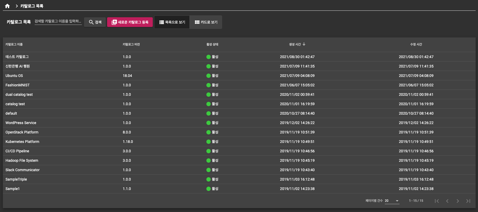478x212 pixels.
Task: Jump to last page arrow
Action: click(468, 201)
